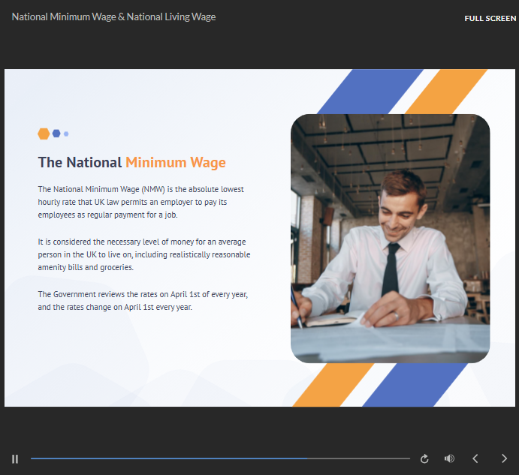519x475 pixels.
Task: Click the paragraph starting 'It is considered the necessary'
Action: coord(144,254)
